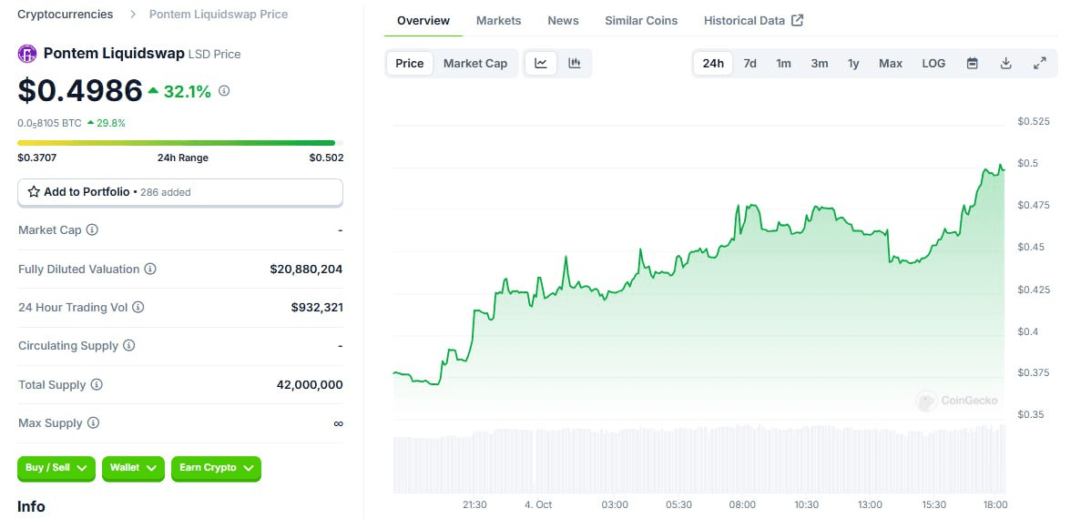The width and height of the screenshot is (1091, 519).
Task: Click the $0.4986 current price text
Action: click(80, 90)
